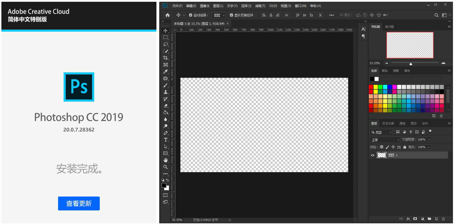Select the Hand tool

click(165, 160)
